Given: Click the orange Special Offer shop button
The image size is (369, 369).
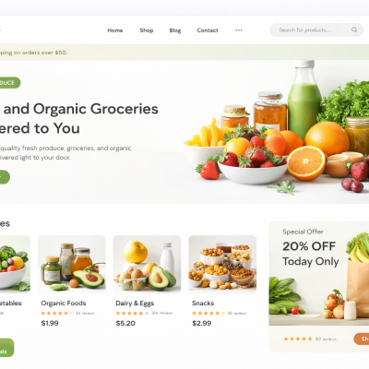Looking at the screenshot, I should 362,339.
